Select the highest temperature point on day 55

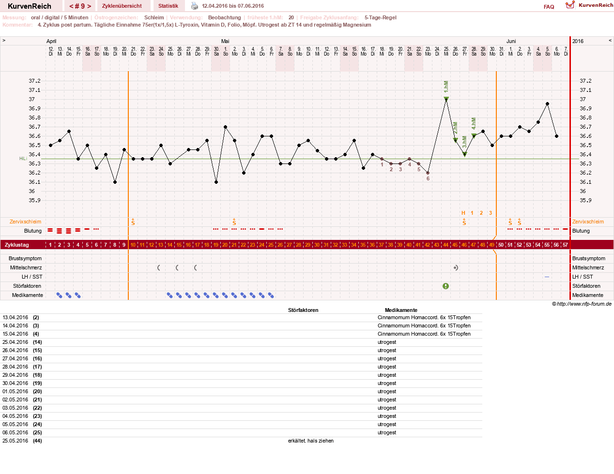548,104
